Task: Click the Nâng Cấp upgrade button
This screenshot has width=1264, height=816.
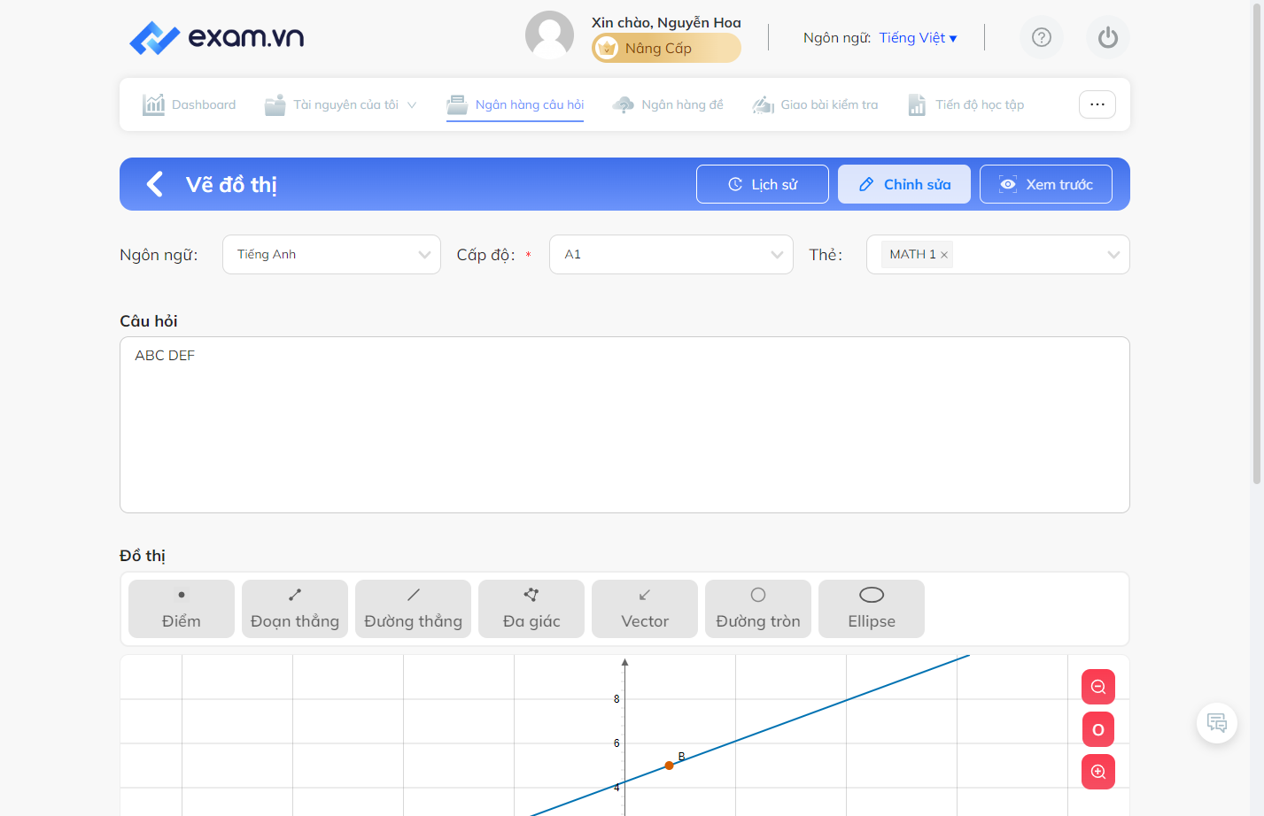Action: (666, 49)
